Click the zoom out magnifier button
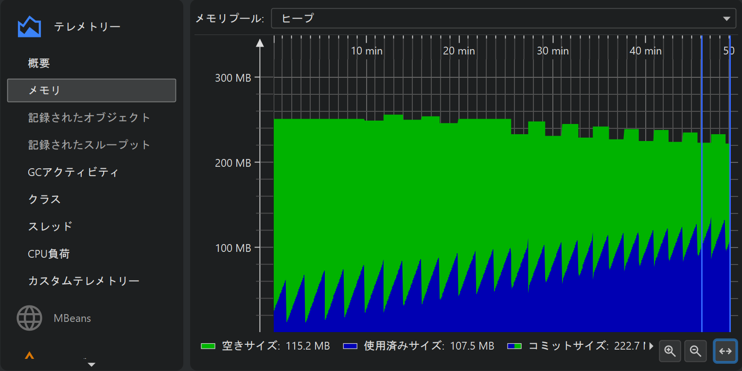The width and height of the screenshot is (742, 371). 695,351
